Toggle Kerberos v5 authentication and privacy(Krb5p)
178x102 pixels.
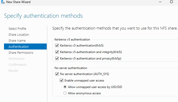tap(57, 58)
